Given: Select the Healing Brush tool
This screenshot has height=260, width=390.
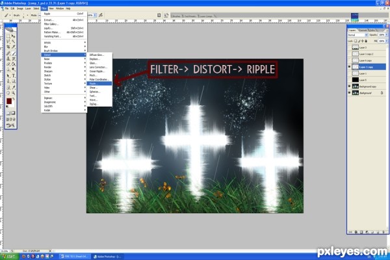Looking at the screenshot, I should coord(8,53).
